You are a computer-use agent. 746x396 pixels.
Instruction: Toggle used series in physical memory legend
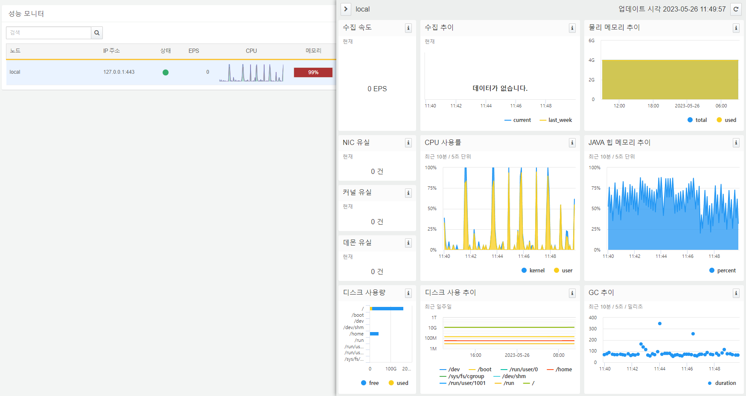coord(726,120)
